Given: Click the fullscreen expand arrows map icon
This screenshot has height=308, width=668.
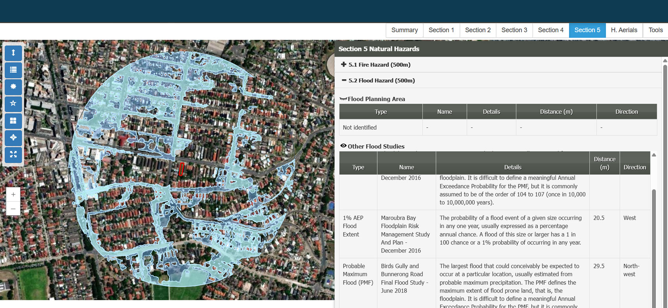Looking at the screenshot, I should [x=13, y=154].
